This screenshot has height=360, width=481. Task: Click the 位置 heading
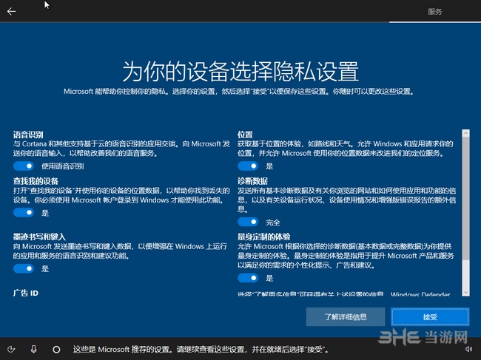(245, 135)
